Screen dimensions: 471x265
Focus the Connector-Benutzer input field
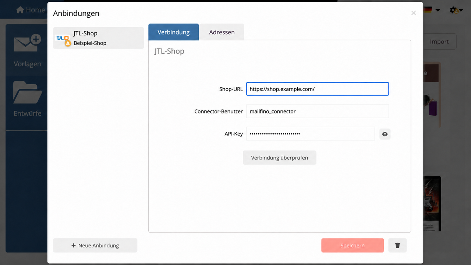(318, 111)
